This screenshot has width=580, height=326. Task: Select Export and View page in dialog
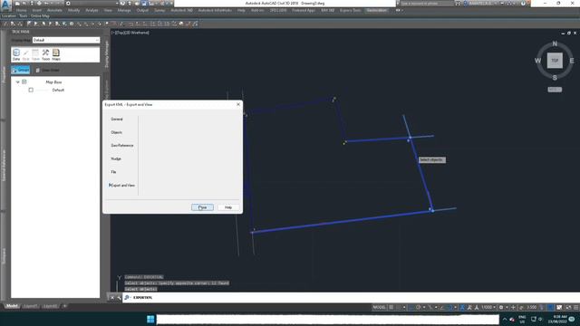[122, 185]
